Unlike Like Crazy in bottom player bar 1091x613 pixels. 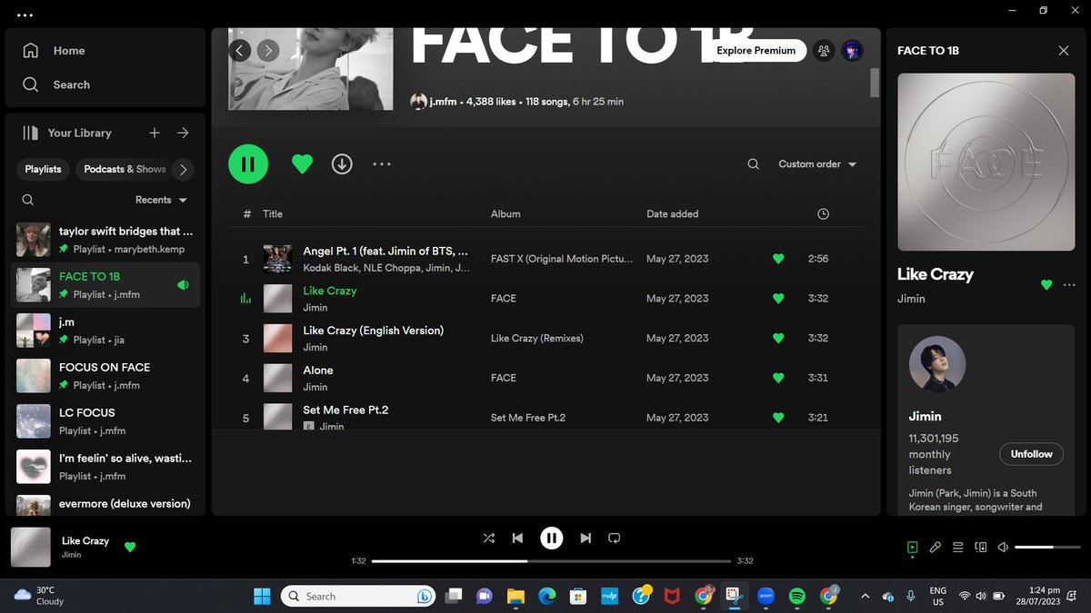pyautogui.click(x=130, y=547)
